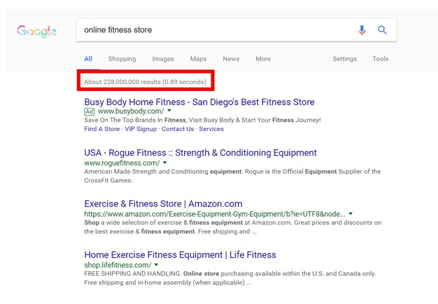
Task: Expand dropdown arrow beside www.roguefitness.com
Action: tap(165, 163)
